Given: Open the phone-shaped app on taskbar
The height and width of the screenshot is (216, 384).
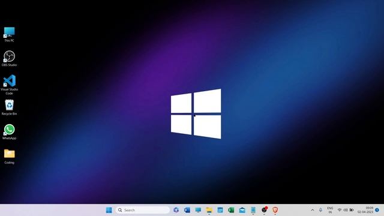Looking at the screenshot, I should click(x=253, y=210).
